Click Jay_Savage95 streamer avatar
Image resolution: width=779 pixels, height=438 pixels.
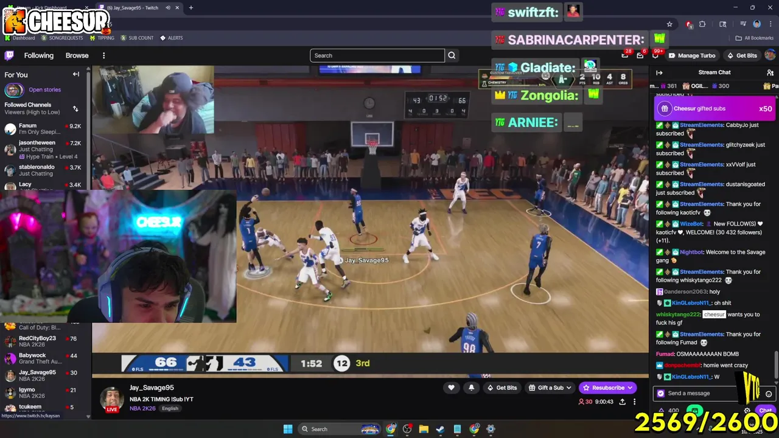(x=112, y=399)
